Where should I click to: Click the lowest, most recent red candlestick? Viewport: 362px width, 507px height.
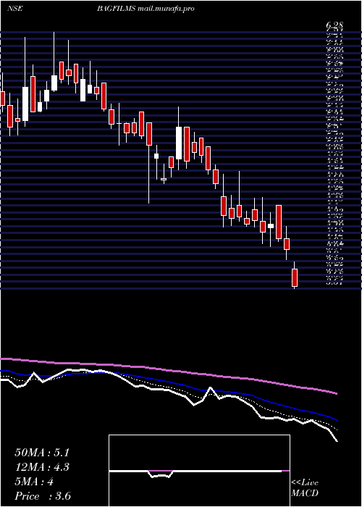[x=295, y=277]
